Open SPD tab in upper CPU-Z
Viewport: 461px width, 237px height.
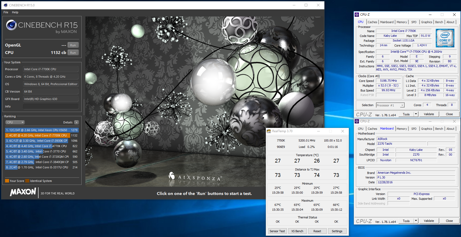[414, 22]
